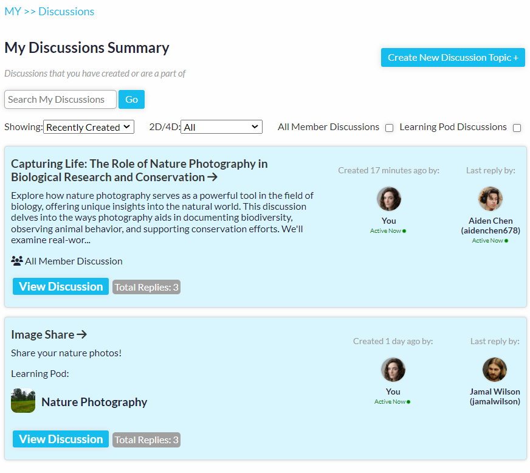Click your avatar in the Image Share discussion
Screen dimensions: 530x473
pos(393,370)
